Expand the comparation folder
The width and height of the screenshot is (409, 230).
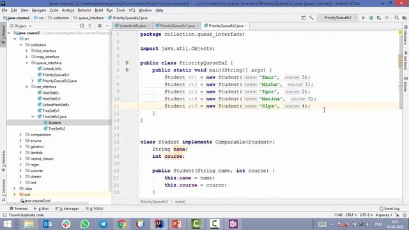pos(20,135)
